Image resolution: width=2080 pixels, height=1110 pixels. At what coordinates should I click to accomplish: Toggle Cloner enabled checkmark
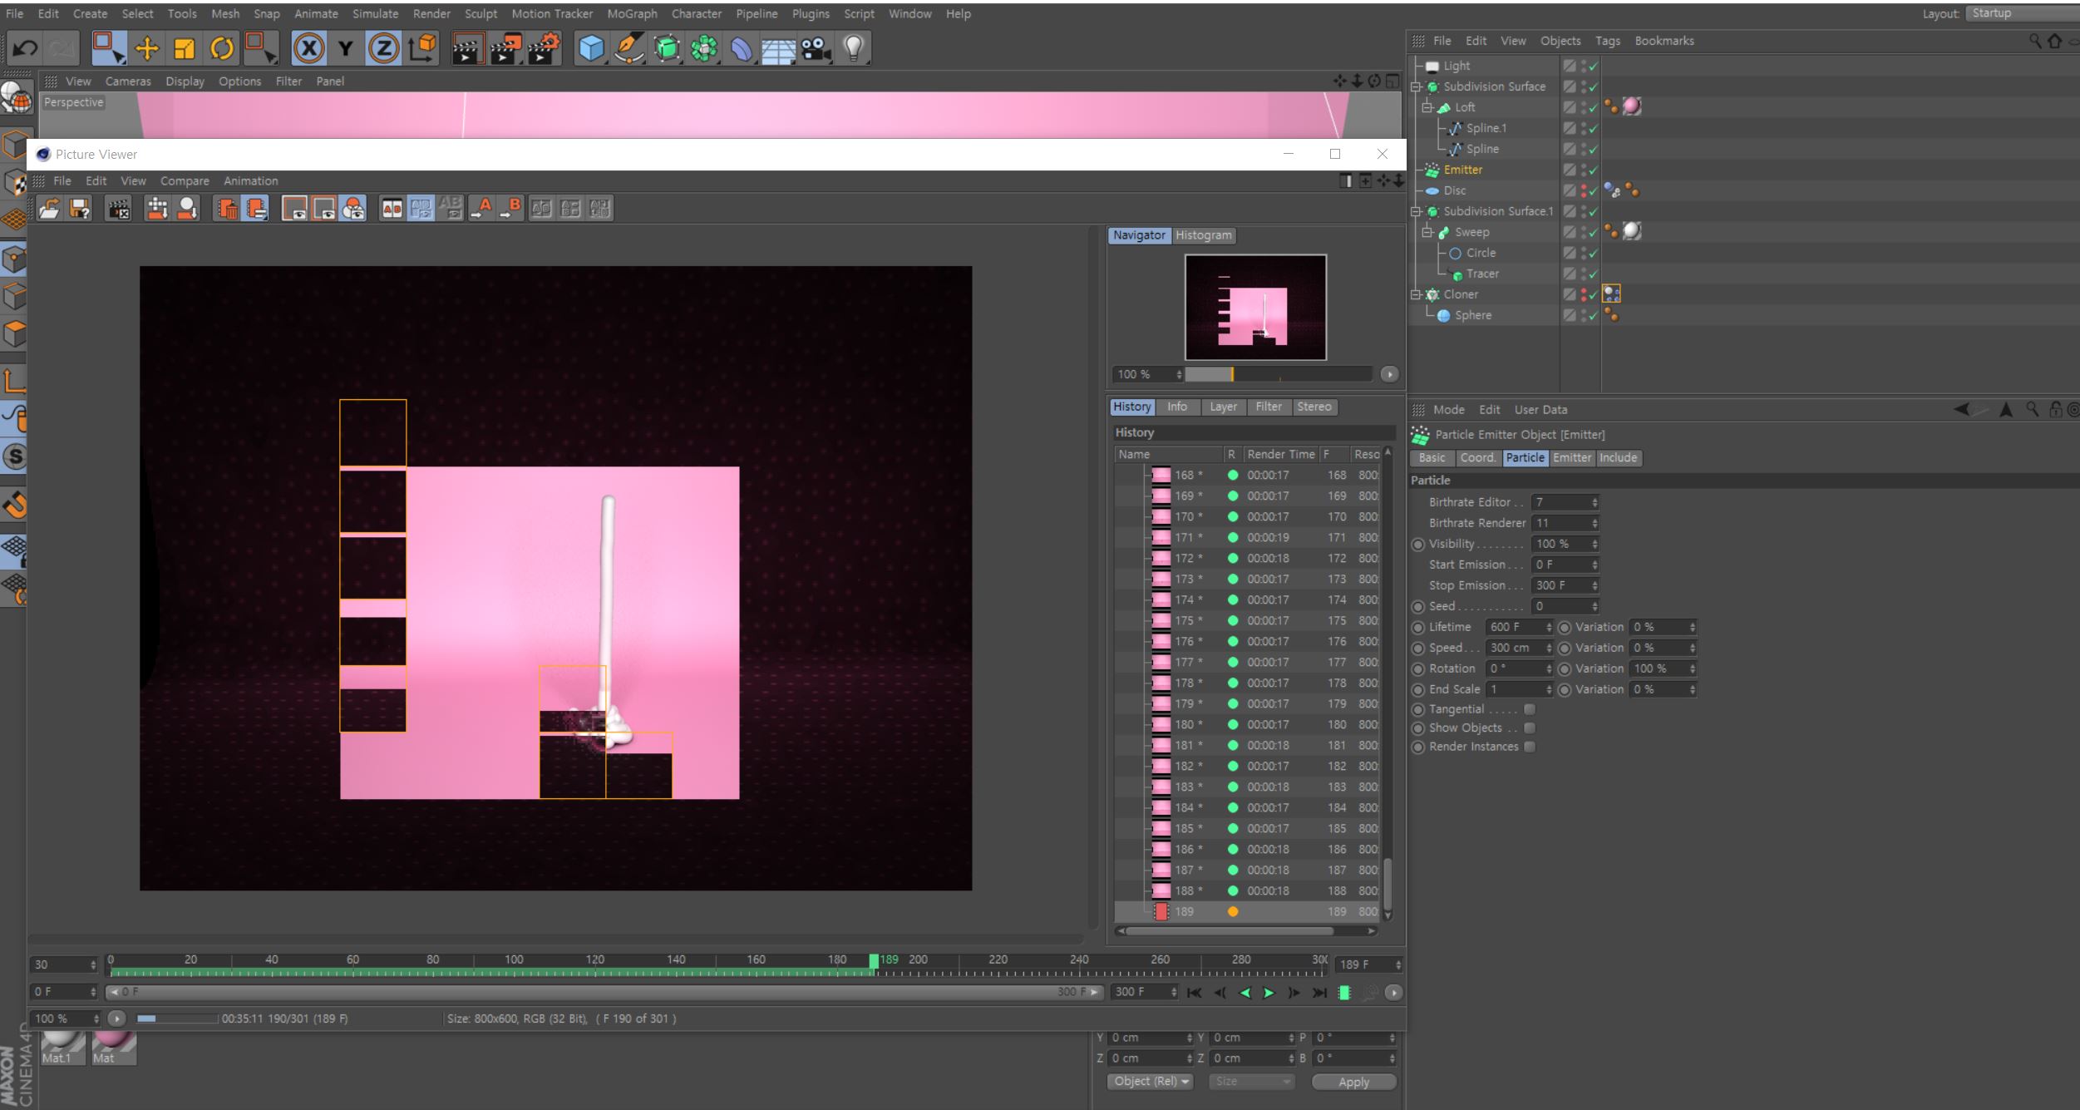(1594, 295)
